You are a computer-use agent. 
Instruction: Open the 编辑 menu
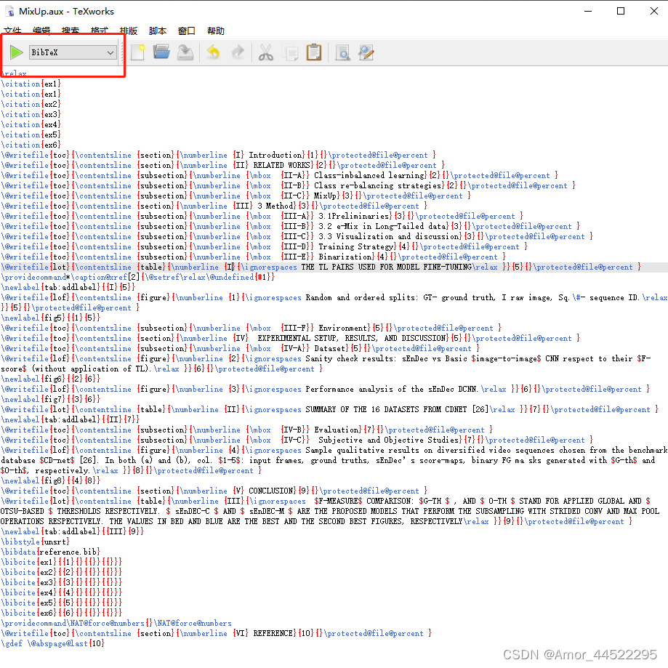click(41, 31)
